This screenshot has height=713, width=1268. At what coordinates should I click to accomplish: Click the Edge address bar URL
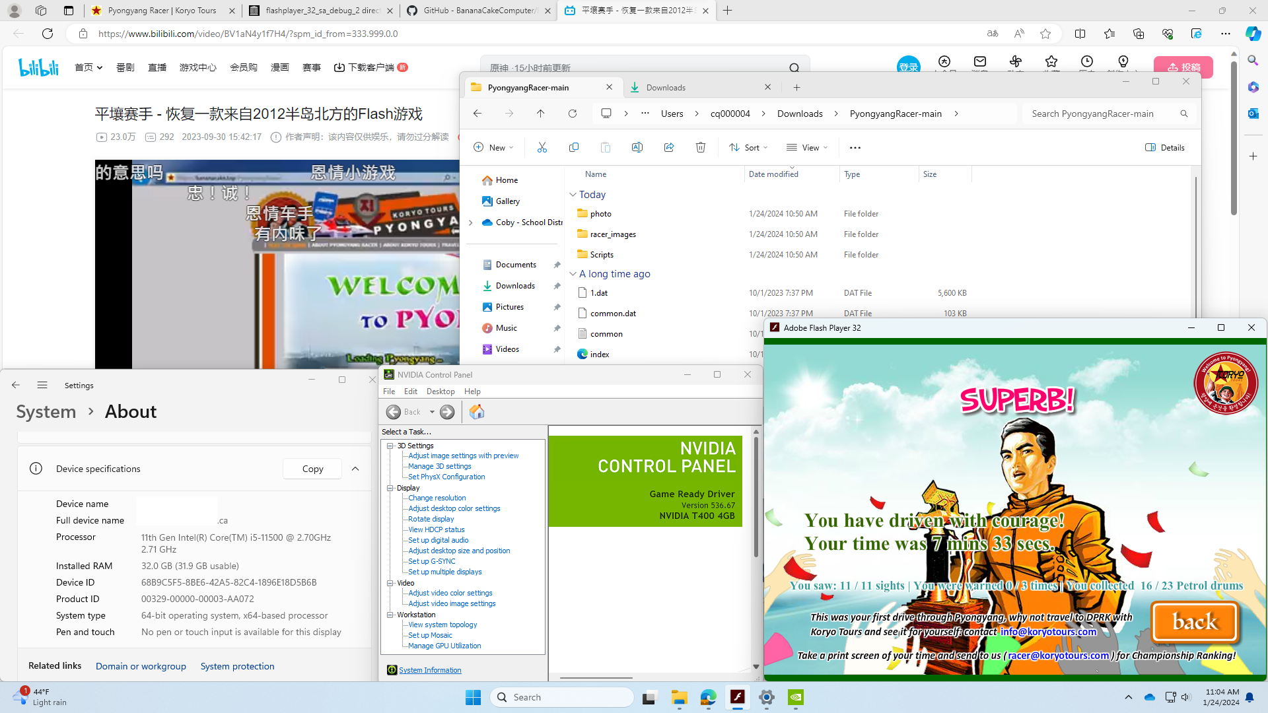[248, 34]
